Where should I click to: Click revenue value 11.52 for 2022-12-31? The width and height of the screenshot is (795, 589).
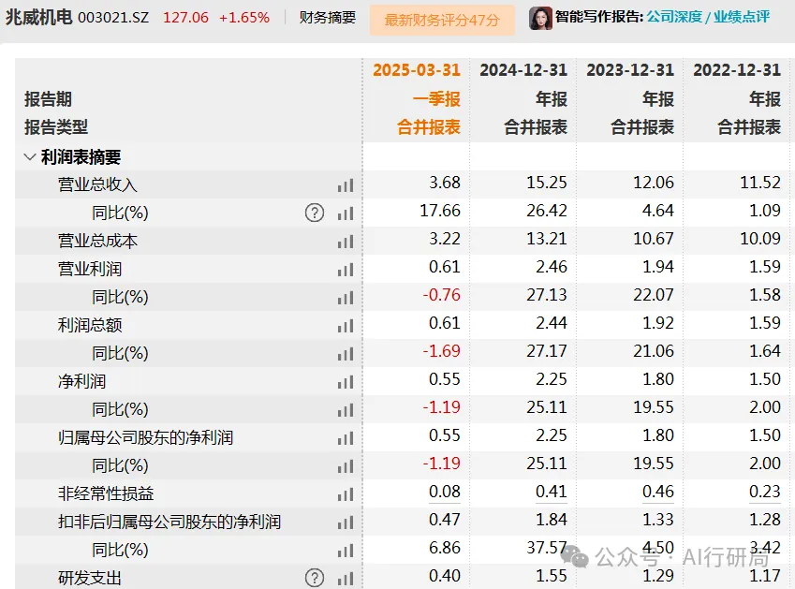pos(760,183)
